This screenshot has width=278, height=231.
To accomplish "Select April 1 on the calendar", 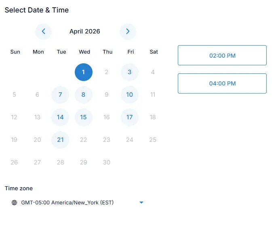I will point(84,72).
